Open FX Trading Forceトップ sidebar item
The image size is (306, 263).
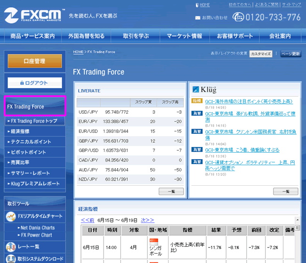(x=35, y=121)
